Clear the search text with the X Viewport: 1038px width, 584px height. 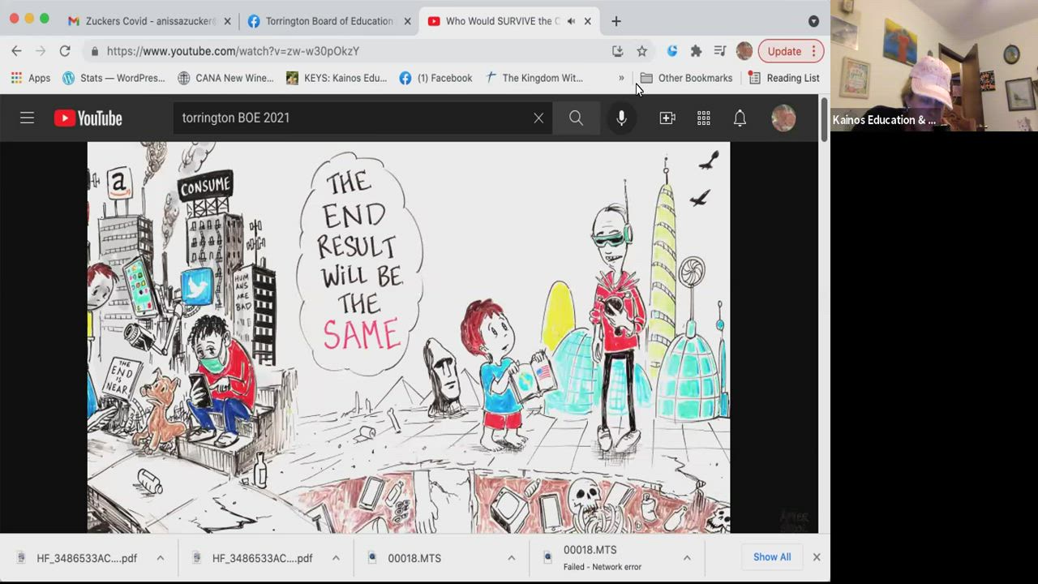[x=538, y=118]
